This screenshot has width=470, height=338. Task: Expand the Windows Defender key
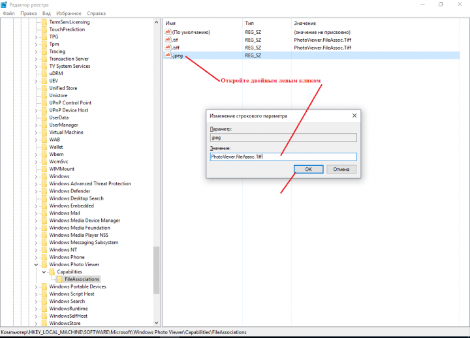point(36,191)
